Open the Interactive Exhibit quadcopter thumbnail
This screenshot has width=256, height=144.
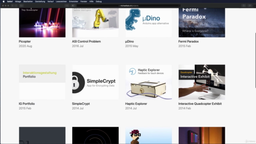202,82
